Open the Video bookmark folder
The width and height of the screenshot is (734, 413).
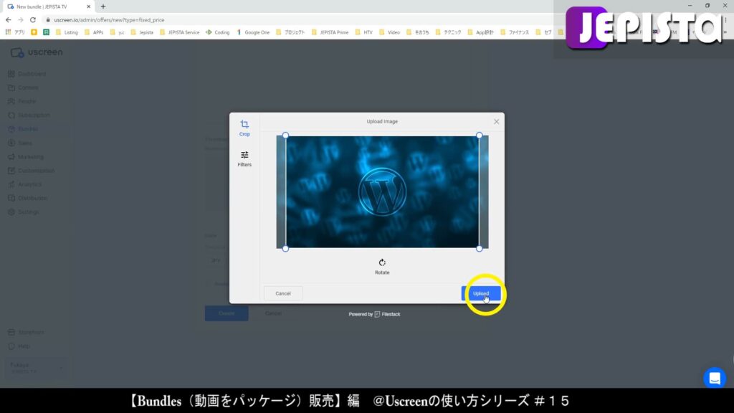[x=389, y=32]
